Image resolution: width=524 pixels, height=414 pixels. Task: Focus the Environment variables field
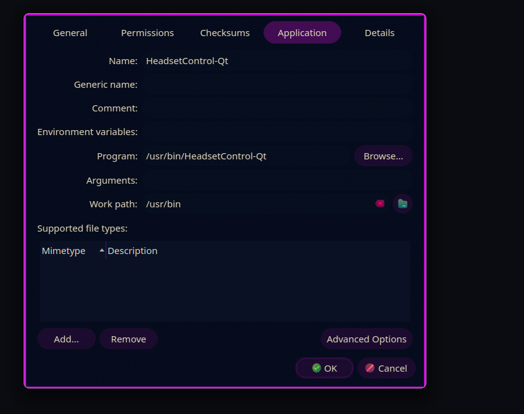(278, 132)
